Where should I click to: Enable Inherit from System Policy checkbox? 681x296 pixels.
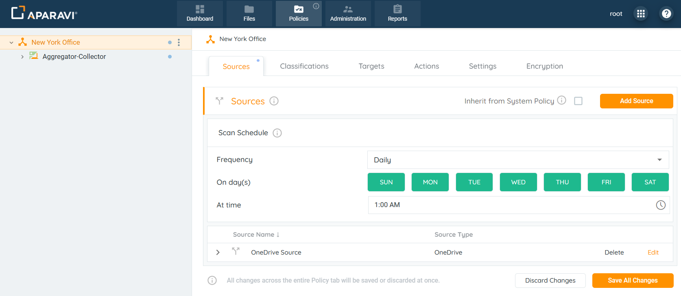coord(578,101)
